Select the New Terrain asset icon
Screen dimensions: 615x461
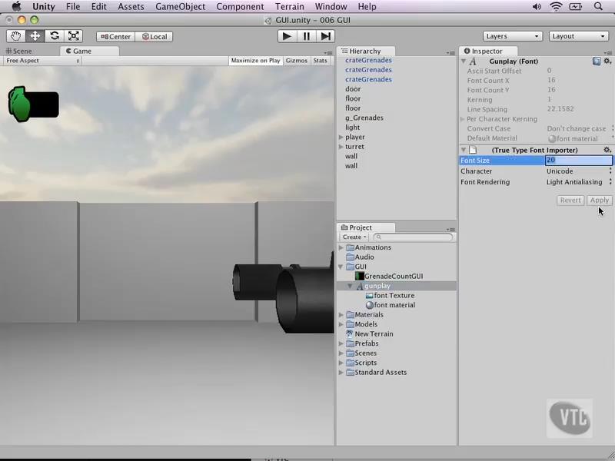pos(350,333)
